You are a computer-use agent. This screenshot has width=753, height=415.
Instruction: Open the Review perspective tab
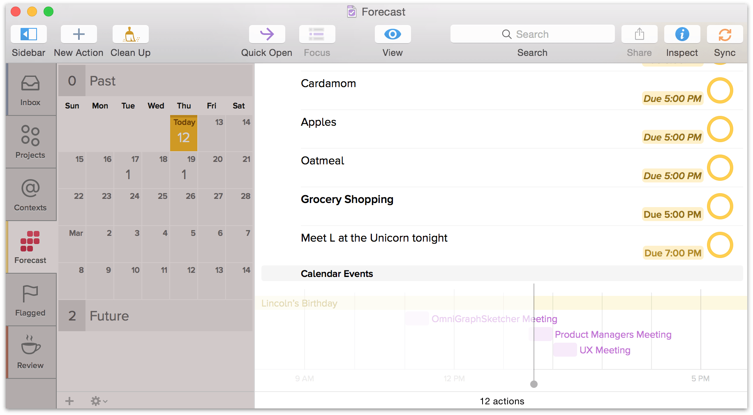coord(31,353)
